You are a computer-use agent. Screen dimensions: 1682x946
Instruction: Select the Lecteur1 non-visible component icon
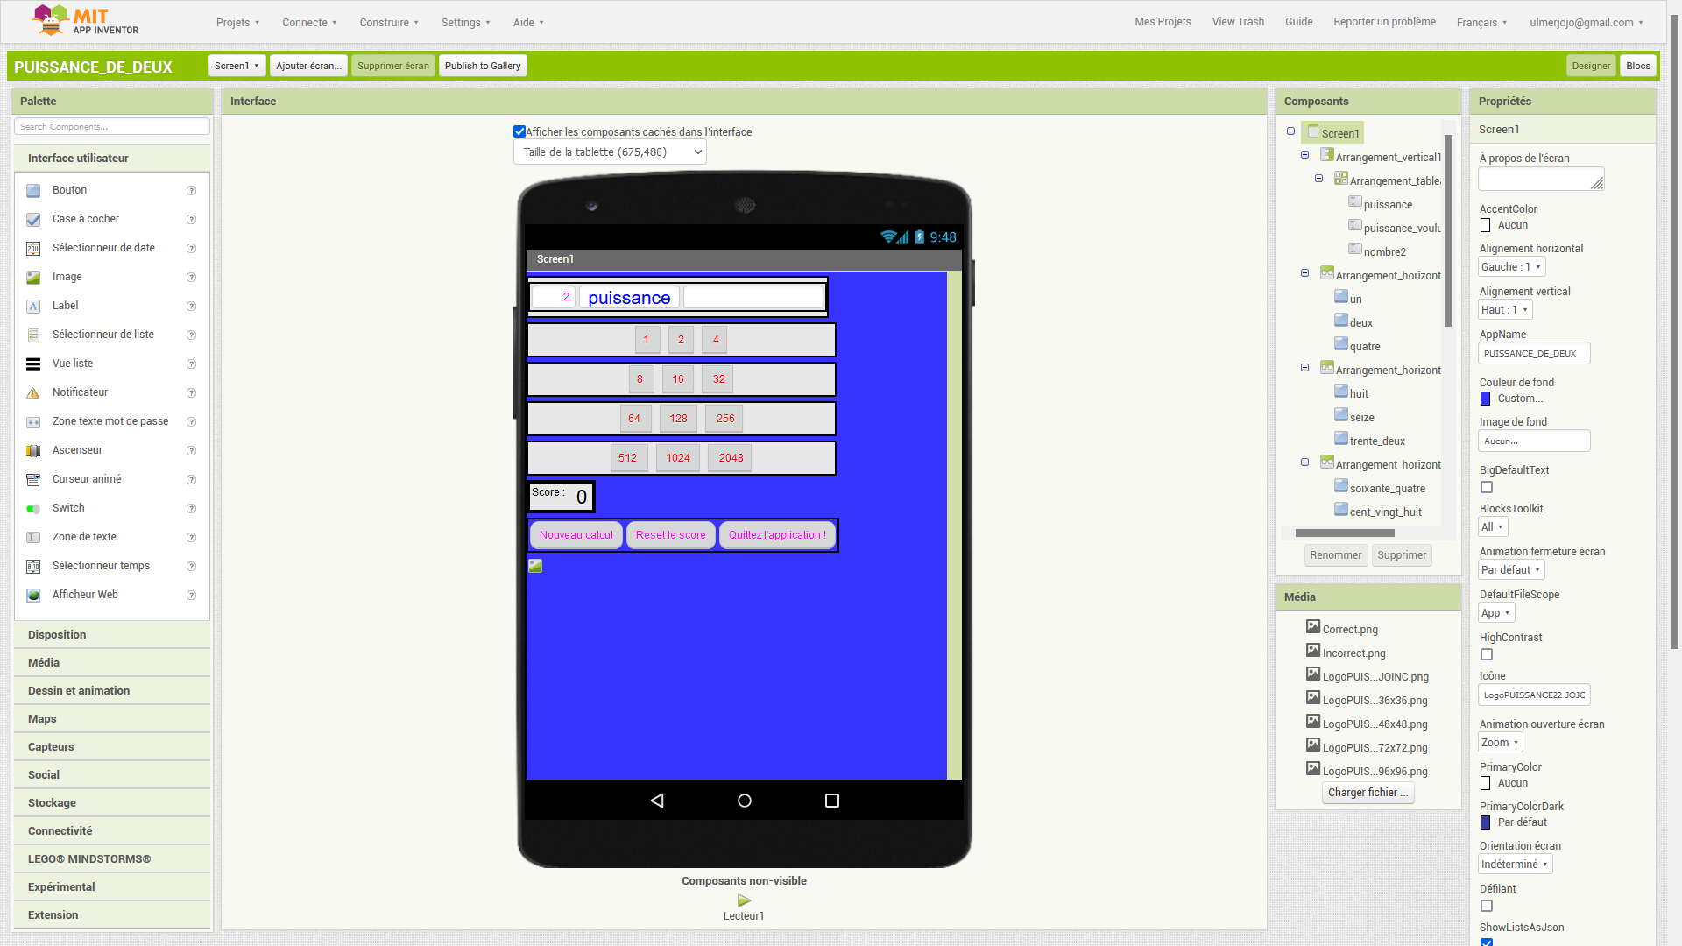tap(744, 900)
